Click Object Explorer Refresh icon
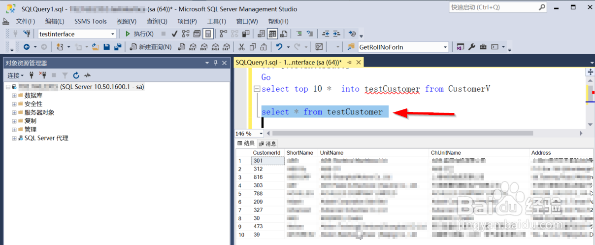 coord(76,75)
